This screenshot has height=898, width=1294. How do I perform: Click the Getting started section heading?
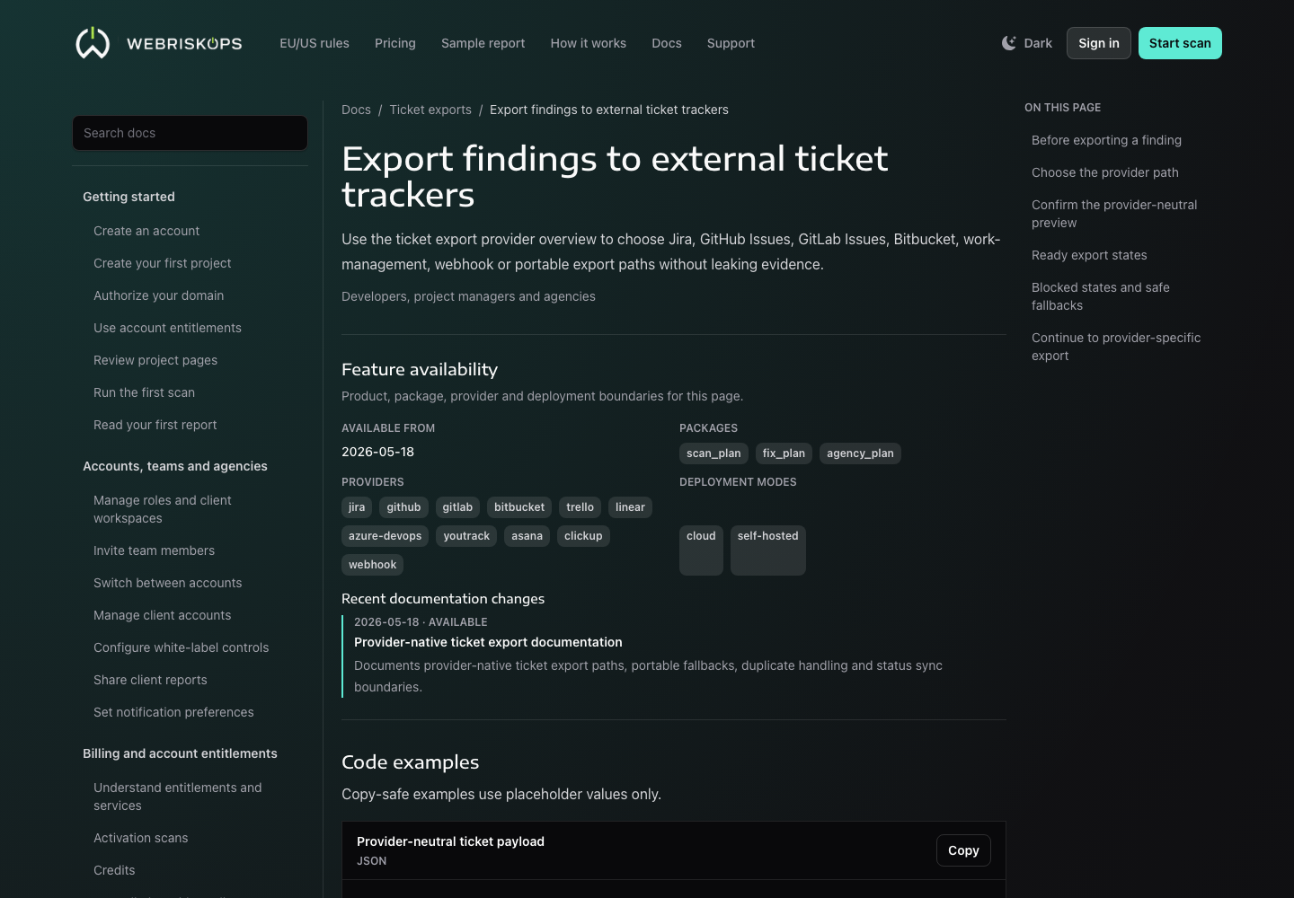click(x=129, y=197)
